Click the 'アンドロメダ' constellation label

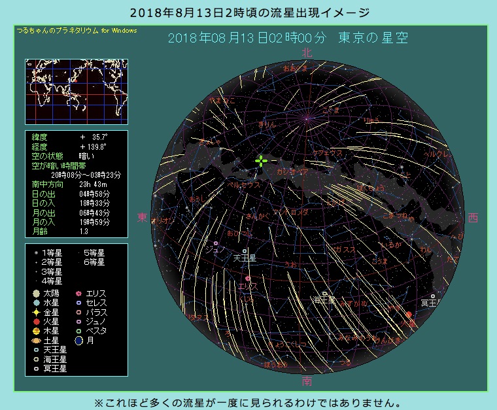[290, 212]
